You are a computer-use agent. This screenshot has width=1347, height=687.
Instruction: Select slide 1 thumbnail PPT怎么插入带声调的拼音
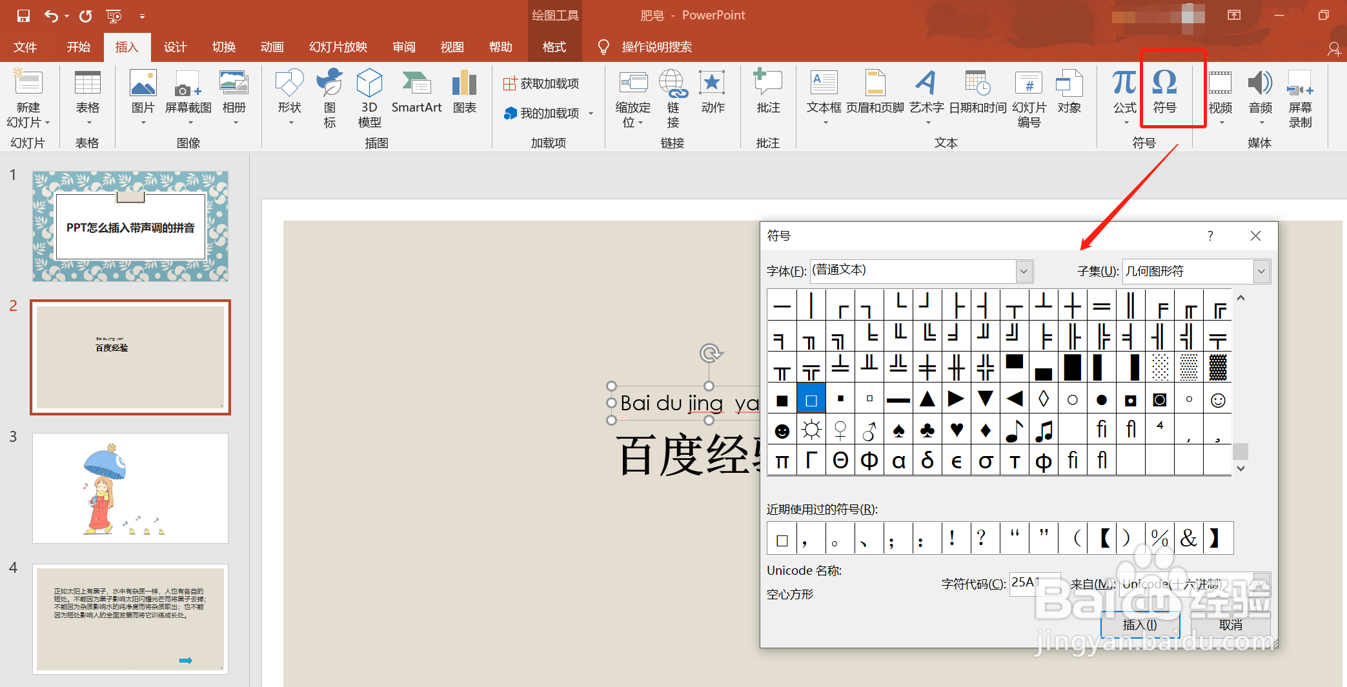[130, 226]
